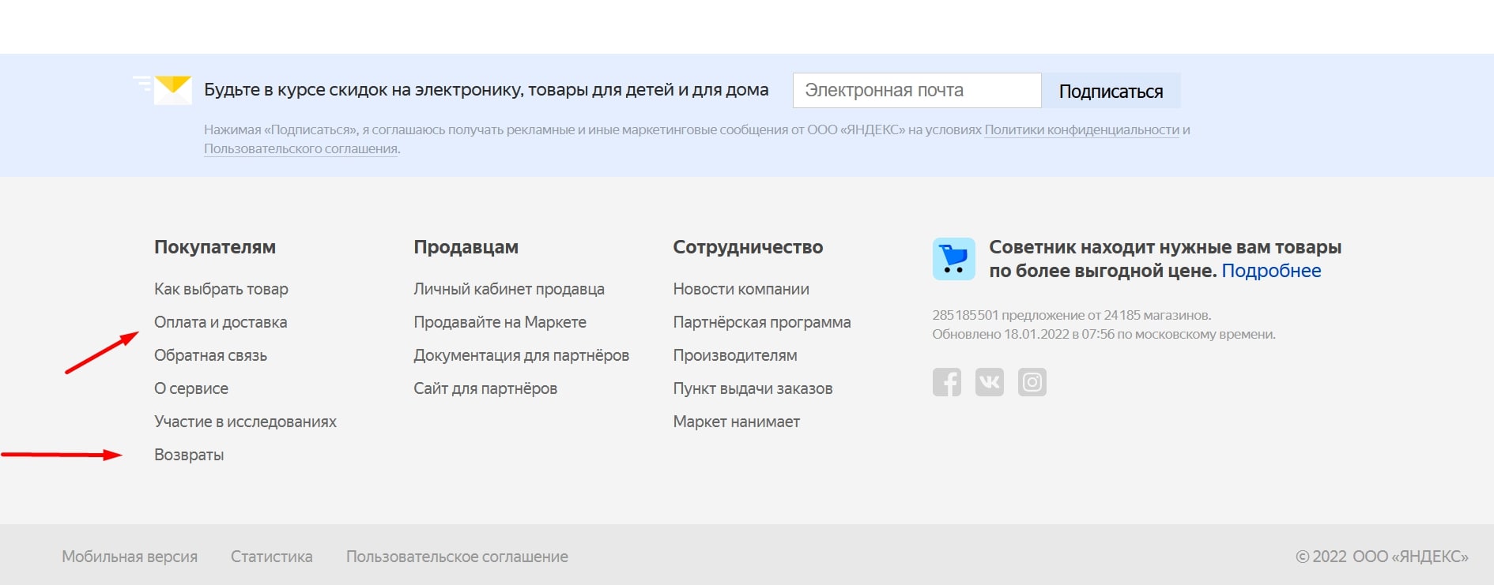
Task: Open the Производителям link
Action: point(735,355)
